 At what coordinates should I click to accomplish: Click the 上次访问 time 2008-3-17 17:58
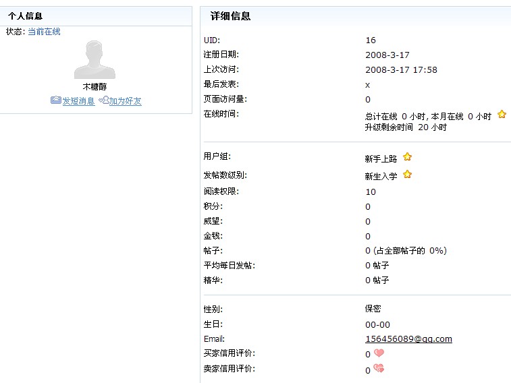tap(401, 70)
